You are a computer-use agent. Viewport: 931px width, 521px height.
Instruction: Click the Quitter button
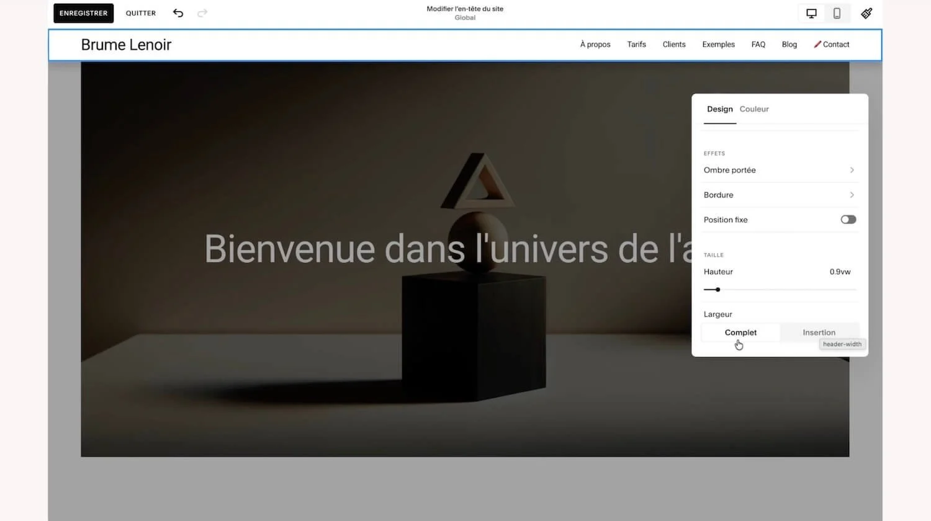pyautogui.click(x=140, y=13)
